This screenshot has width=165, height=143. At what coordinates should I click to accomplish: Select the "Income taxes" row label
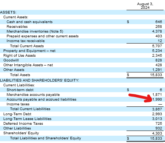18,104
